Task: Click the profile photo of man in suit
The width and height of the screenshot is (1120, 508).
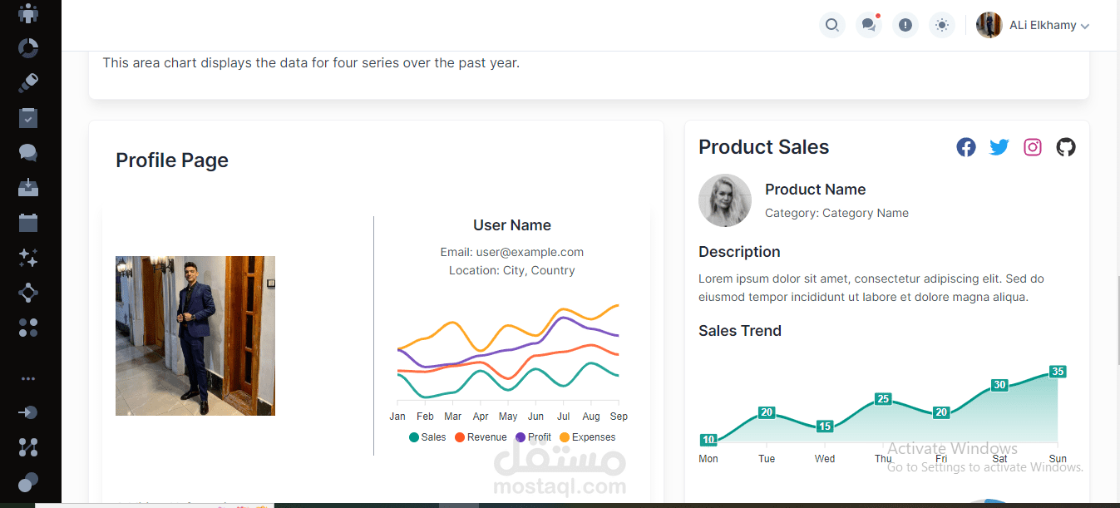Action: click(x=195, y=336)
